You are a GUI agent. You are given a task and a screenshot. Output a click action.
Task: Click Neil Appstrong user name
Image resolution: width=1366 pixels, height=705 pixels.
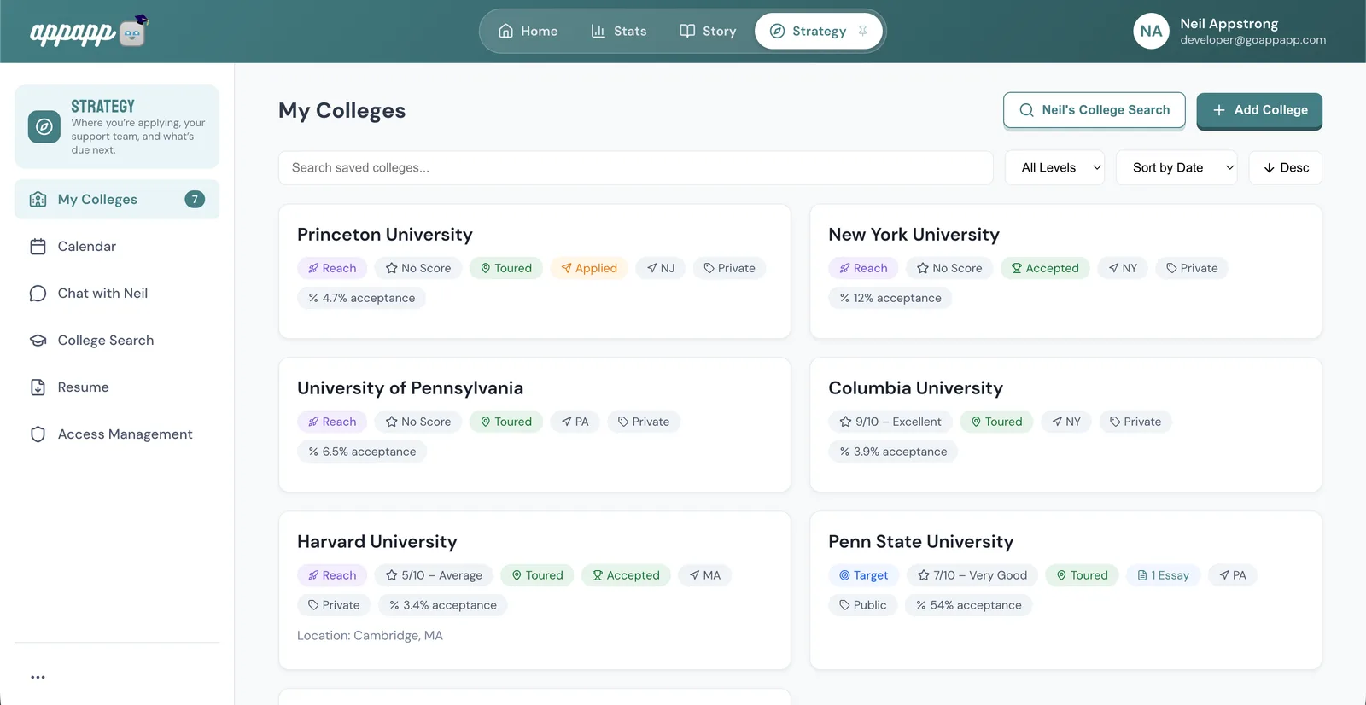tap(1229, 24)
